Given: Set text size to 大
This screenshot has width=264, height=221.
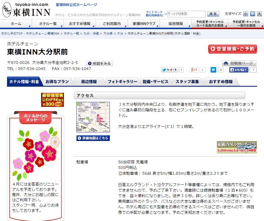Looking at the screenshot, I should (x=259, y=14).
